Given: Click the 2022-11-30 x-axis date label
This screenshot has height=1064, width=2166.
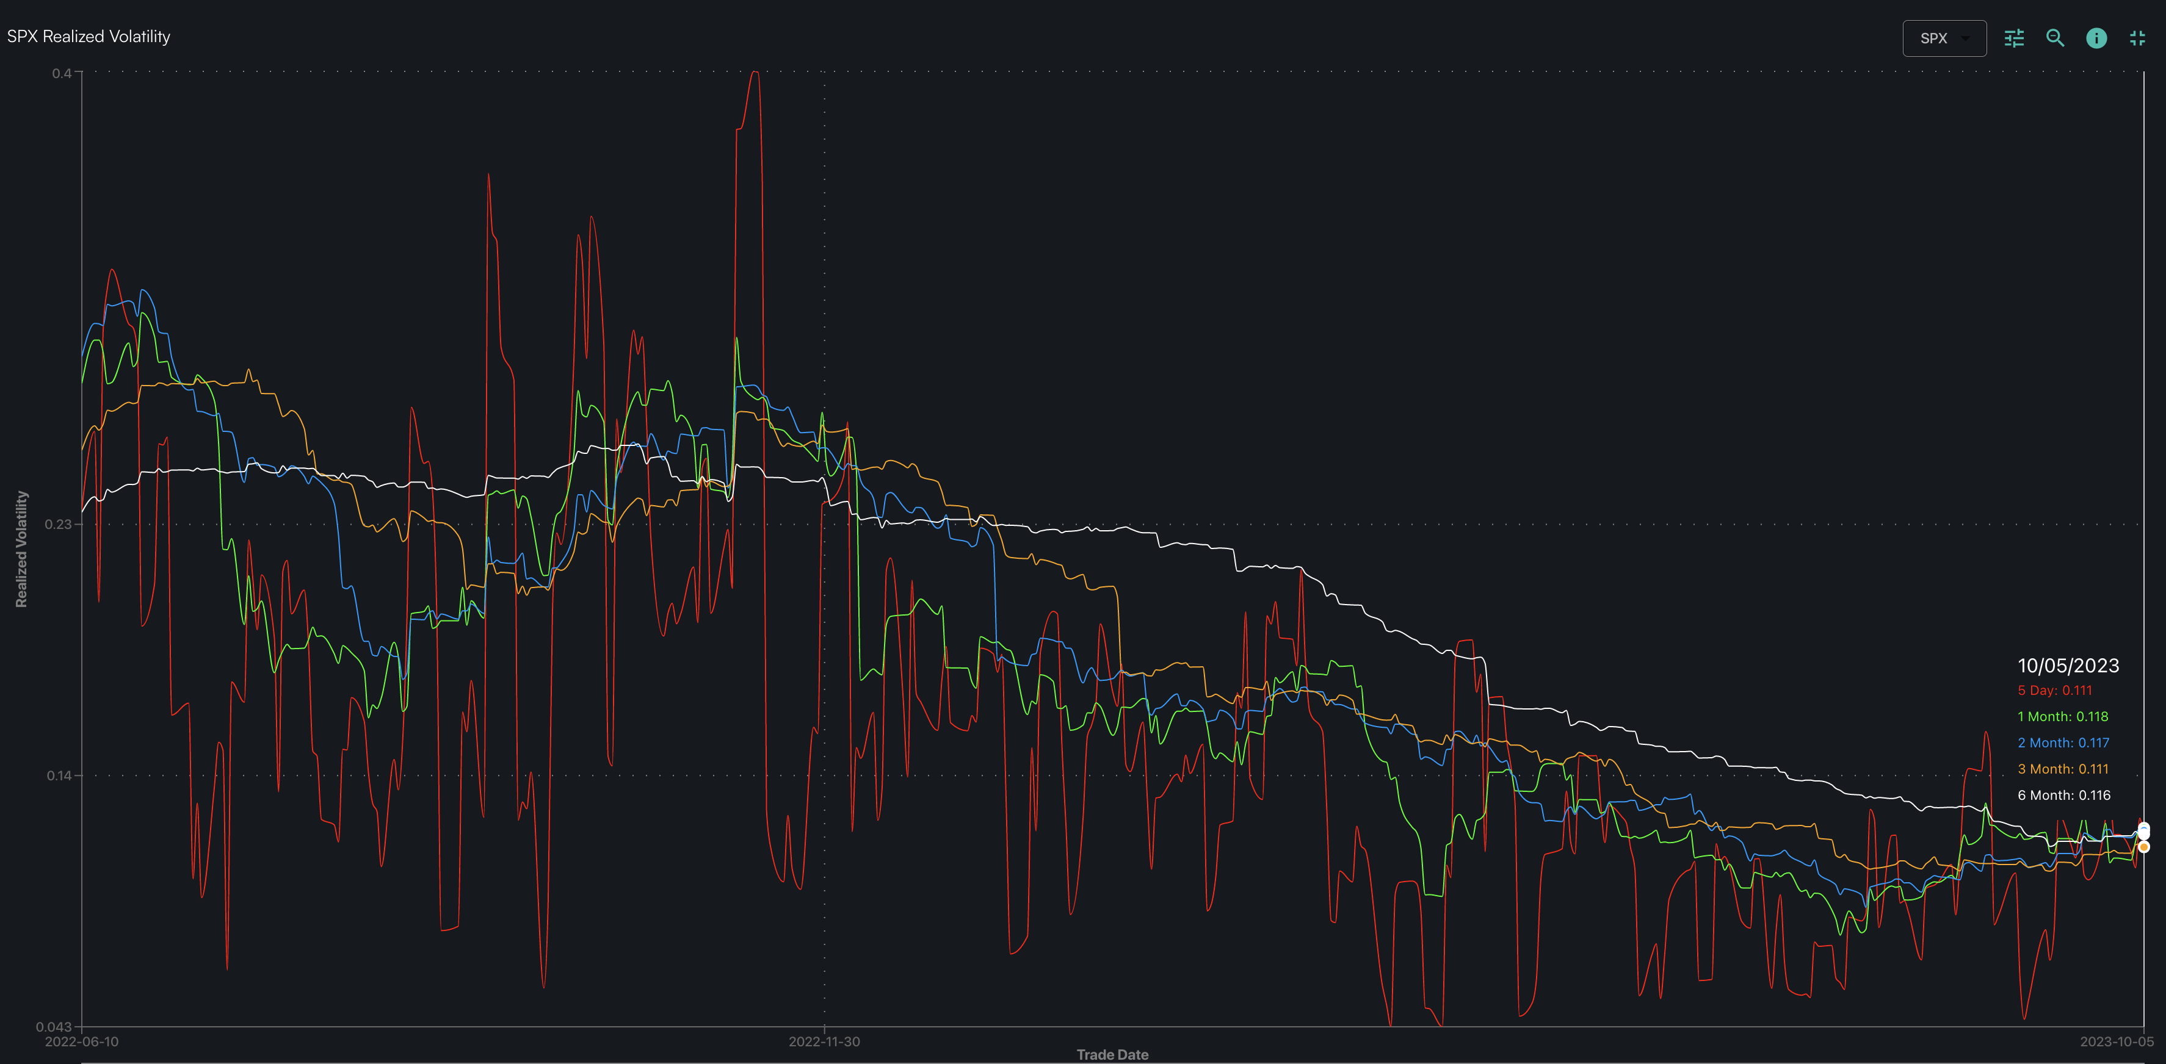Looking at the screenshot, I should [824, 1042].
